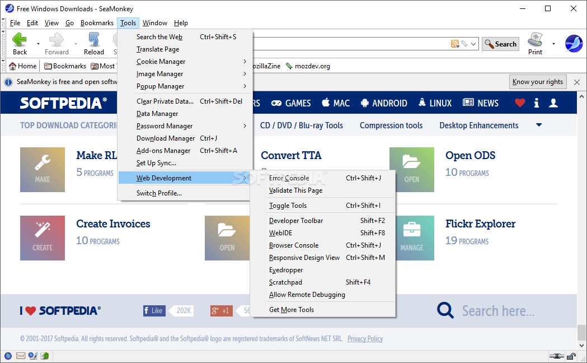This screenshot has width=587, height=363.
Task: Expand the Popup Manager submenu
Action: pyautogui.click(x=185, y=86)
